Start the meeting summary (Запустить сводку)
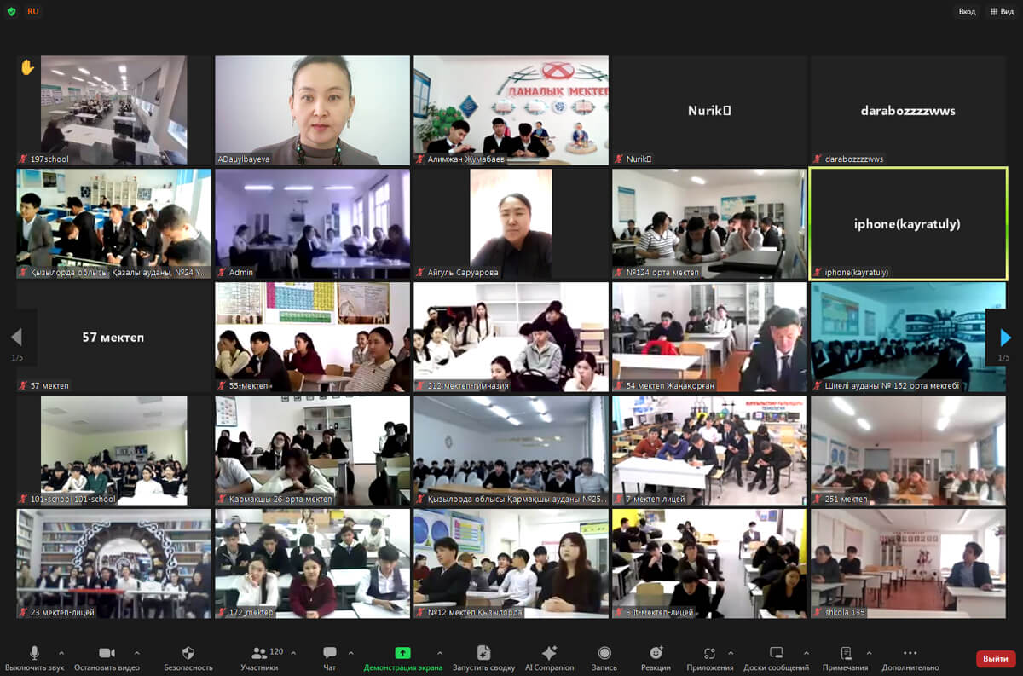 pyautogui.click(x=483, y=653)
